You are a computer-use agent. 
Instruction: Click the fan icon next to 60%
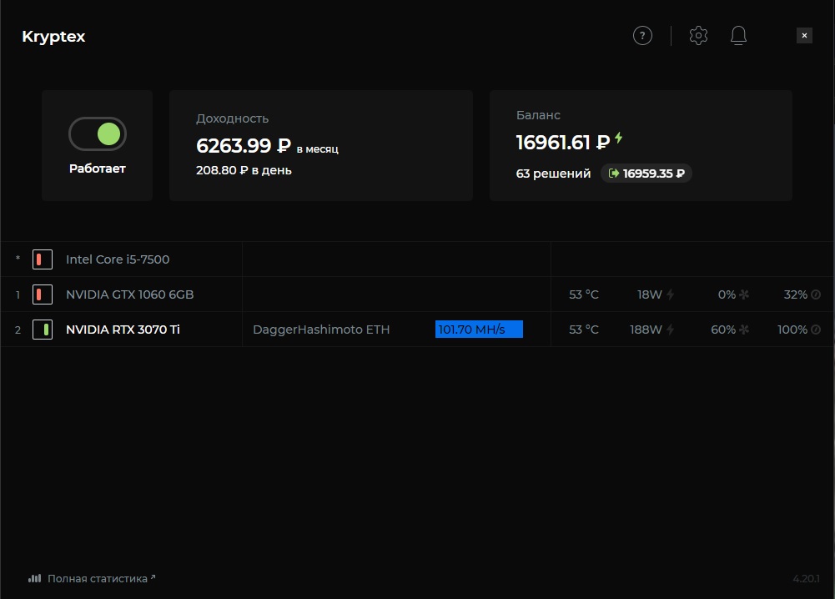click(x=744, y=330)
